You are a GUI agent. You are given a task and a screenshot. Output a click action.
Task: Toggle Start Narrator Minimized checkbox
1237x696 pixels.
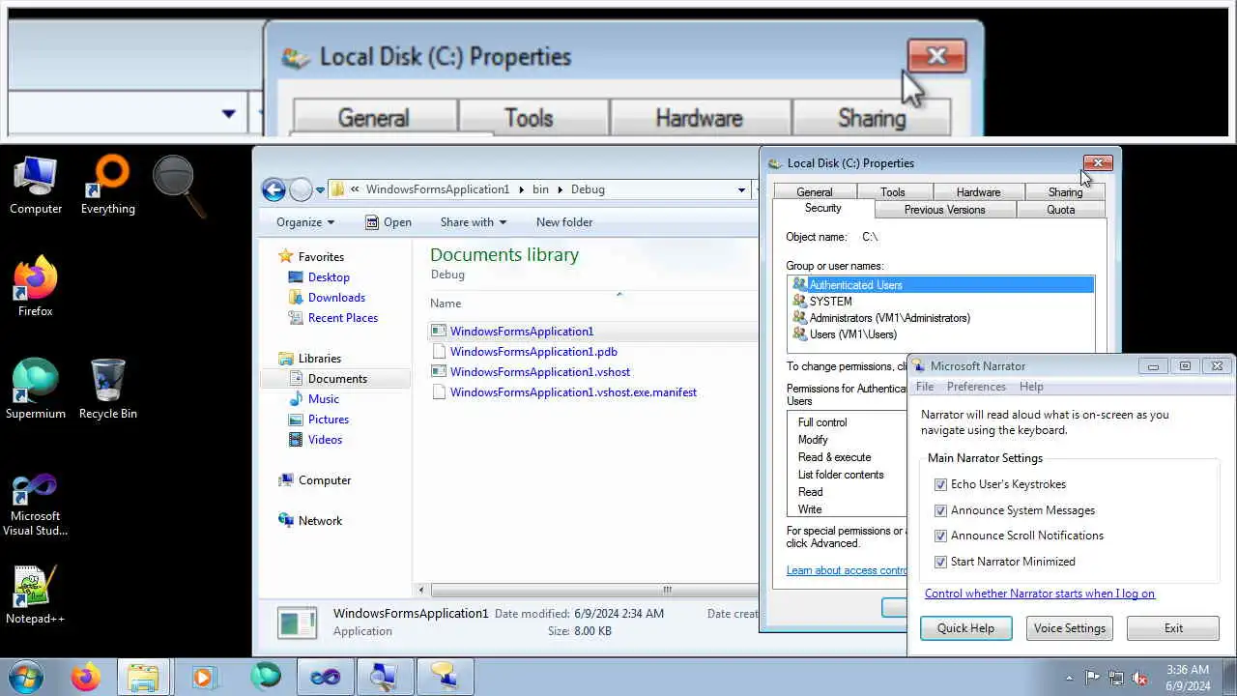click(x=940, y=562)
